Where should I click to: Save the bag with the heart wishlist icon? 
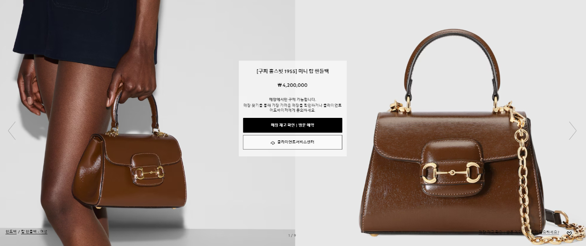coord(569,233)
